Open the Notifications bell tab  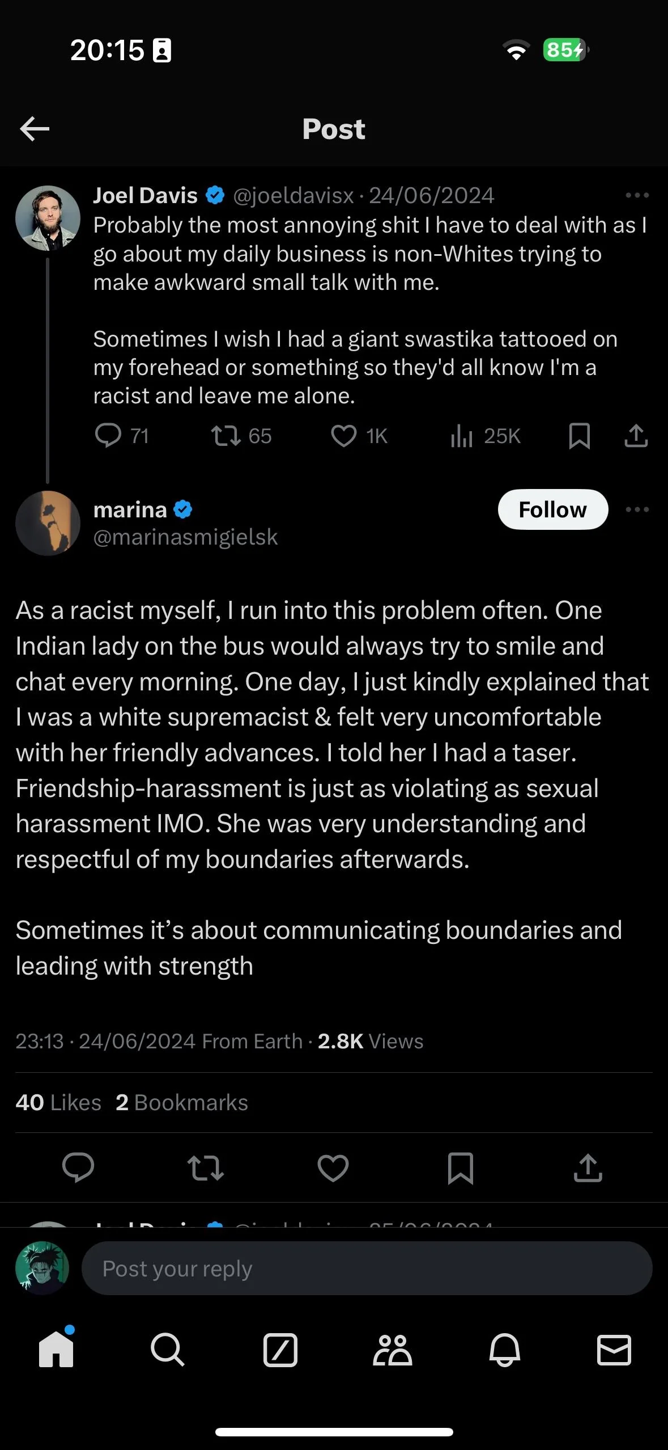[504, 1350]
